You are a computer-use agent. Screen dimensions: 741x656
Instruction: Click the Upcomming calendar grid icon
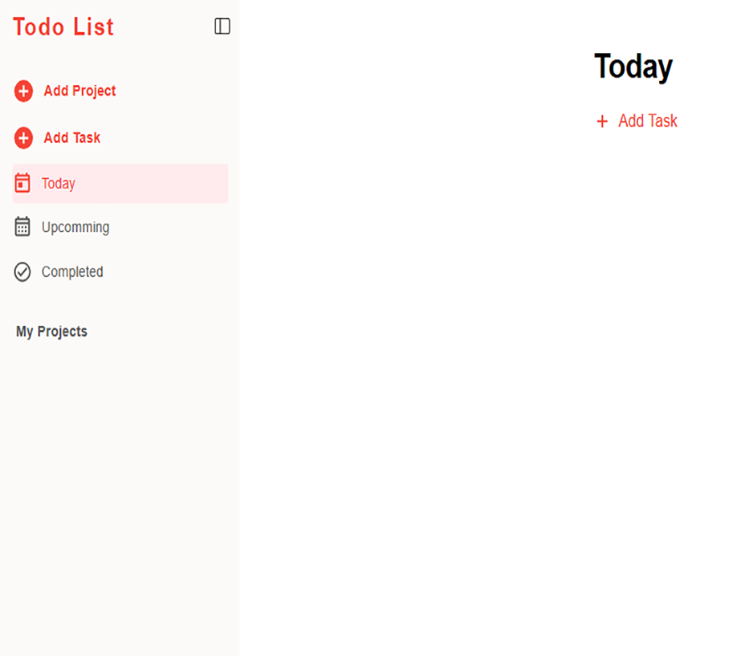pos(22,227)
